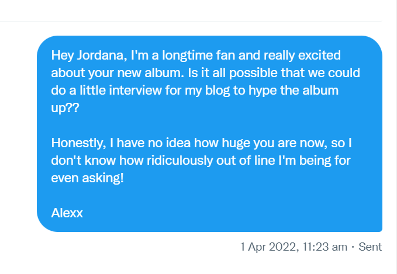Click the 11:23 am time text
Viewport: 397px width, 274px height.
(325, 247)
